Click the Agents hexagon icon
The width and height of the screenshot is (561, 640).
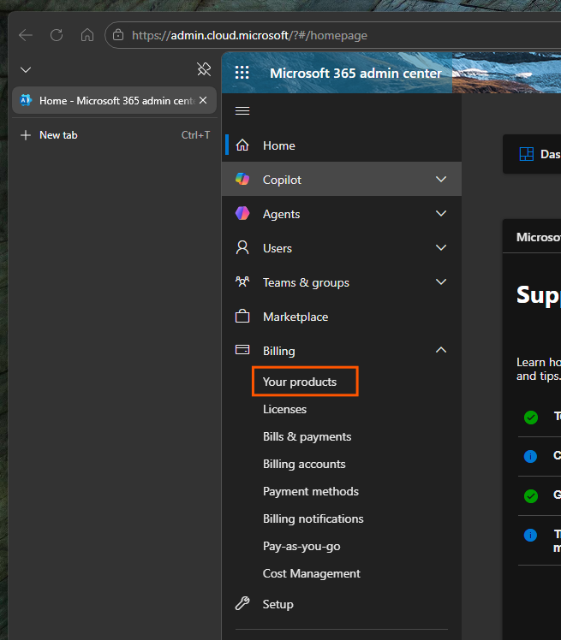(242, 213)
